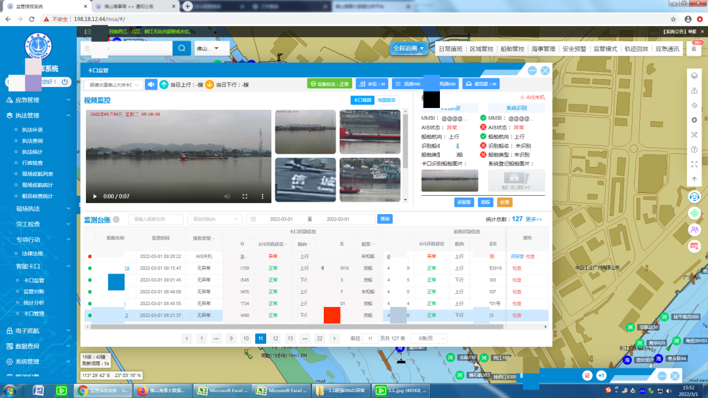
Task: Toggle video player fullscreen mode
Action: pos(245,196)
